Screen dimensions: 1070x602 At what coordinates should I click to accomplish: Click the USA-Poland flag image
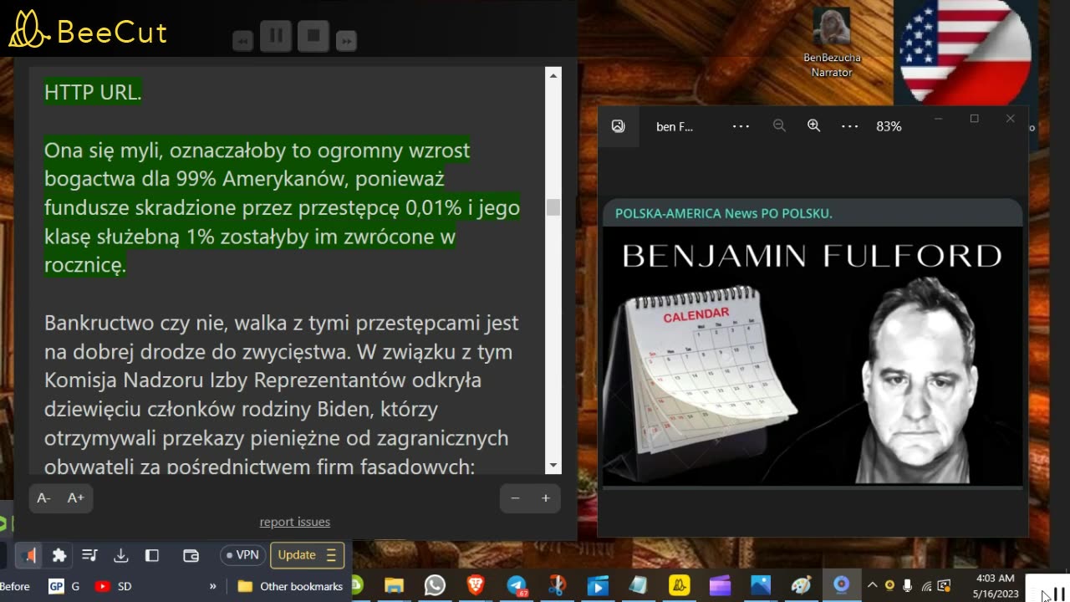coord(966,52)
